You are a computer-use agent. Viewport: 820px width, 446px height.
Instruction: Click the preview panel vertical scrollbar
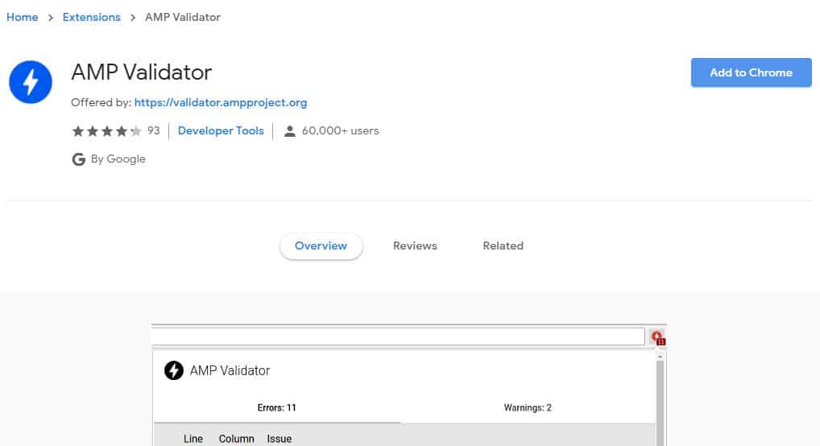(x=660, y=403)
